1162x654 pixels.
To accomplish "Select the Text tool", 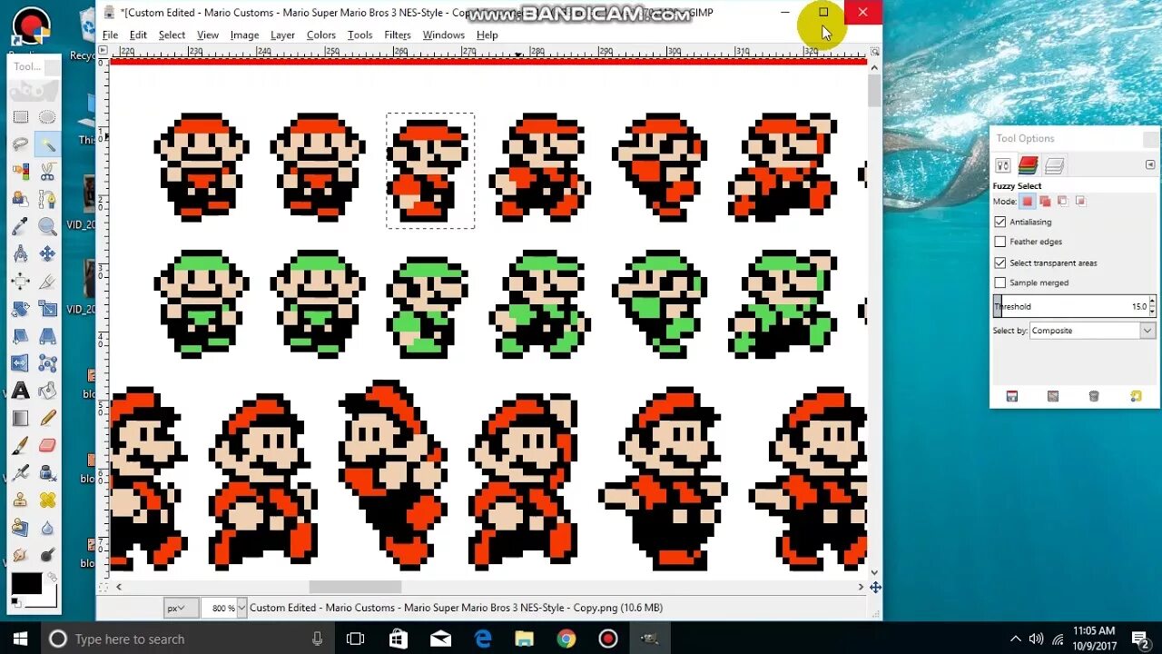I will [20, 391].
